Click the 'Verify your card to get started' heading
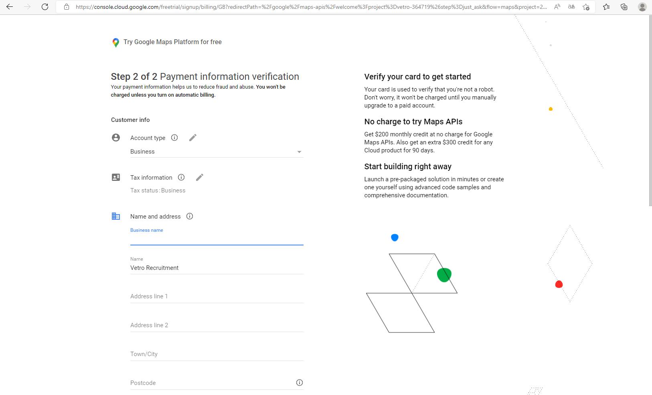Image resolution: width=652 pixels, height=395 pixels. tap(417, 77)
